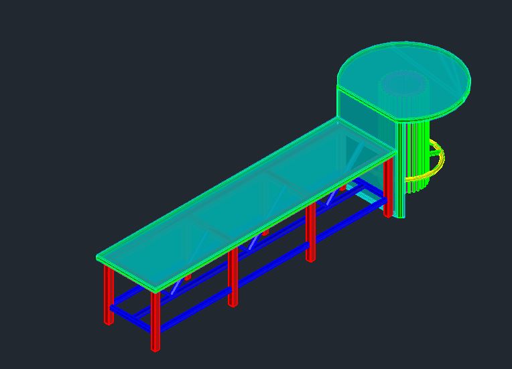The width and height of the screenshot is (512, 369).
Task: Pick the red leg beside the fluted column
Action: 388,188
